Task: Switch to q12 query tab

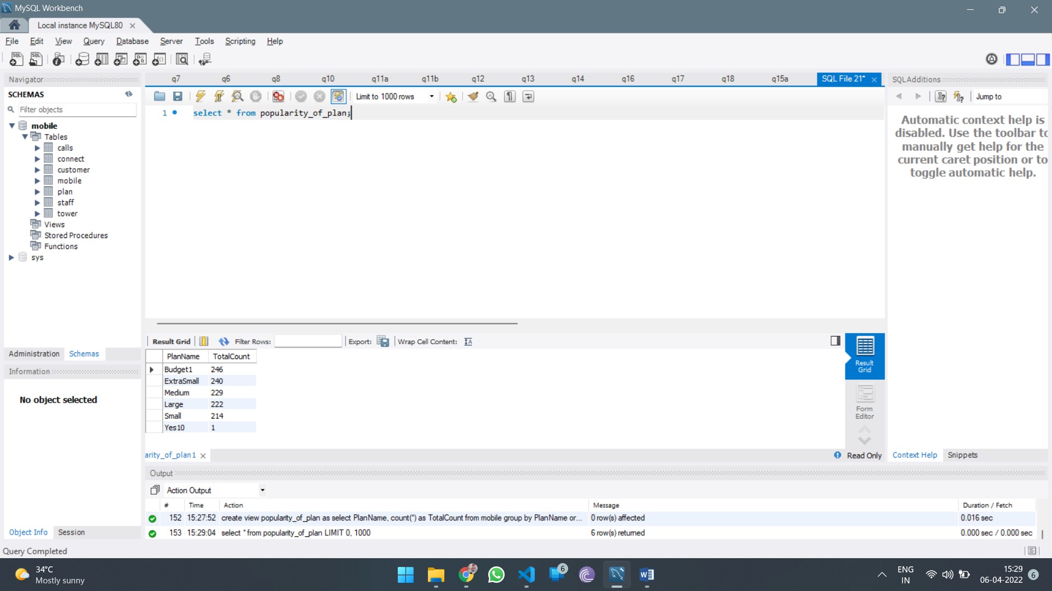Action: 478,79
